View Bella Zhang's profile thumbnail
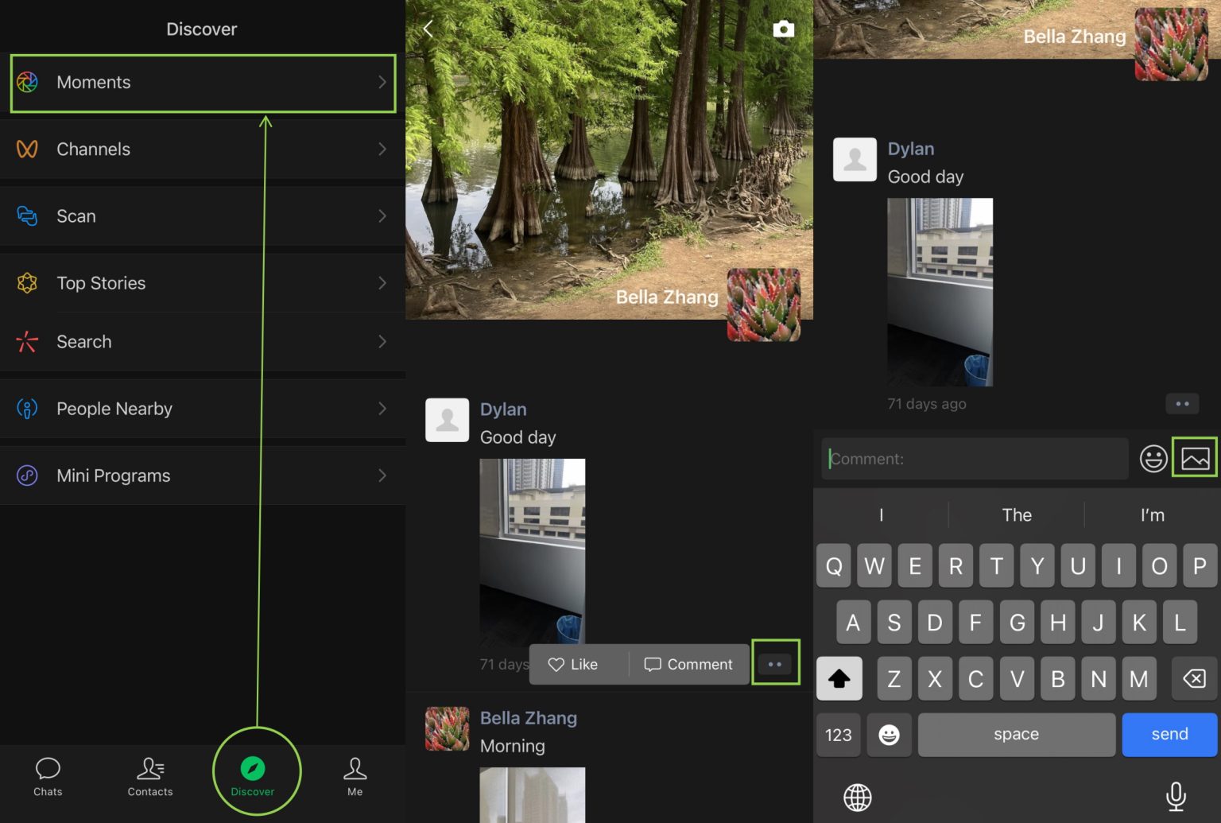The height and width of the screenshot is (823, 1221). [x=765, y=305]
